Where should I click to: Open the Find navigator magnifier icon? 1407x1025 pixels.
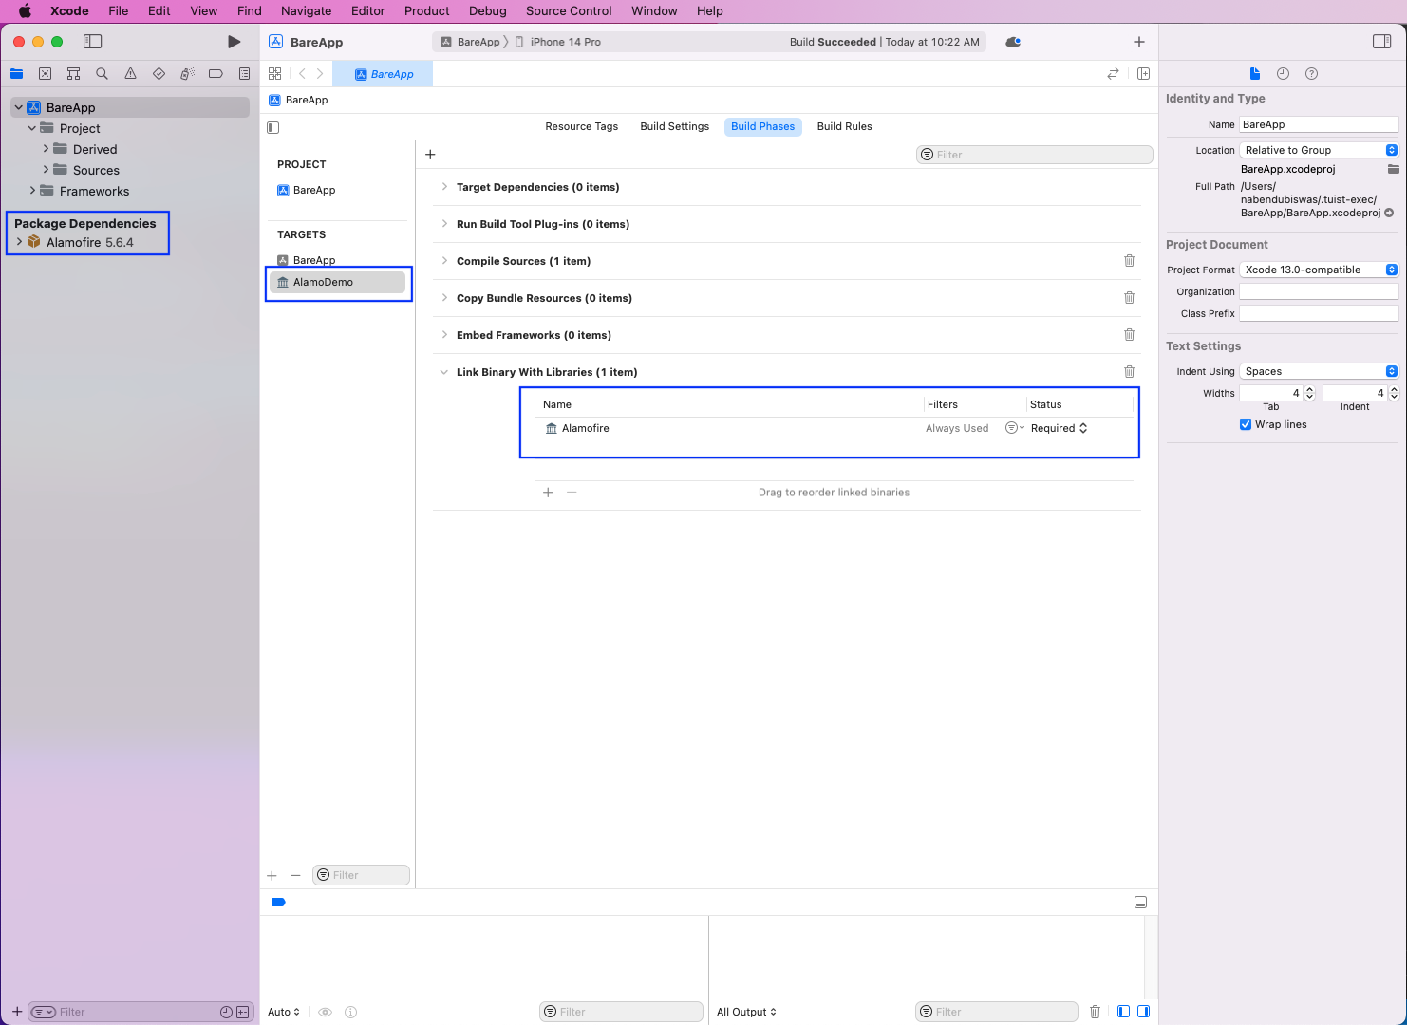[x=102, y=74]
